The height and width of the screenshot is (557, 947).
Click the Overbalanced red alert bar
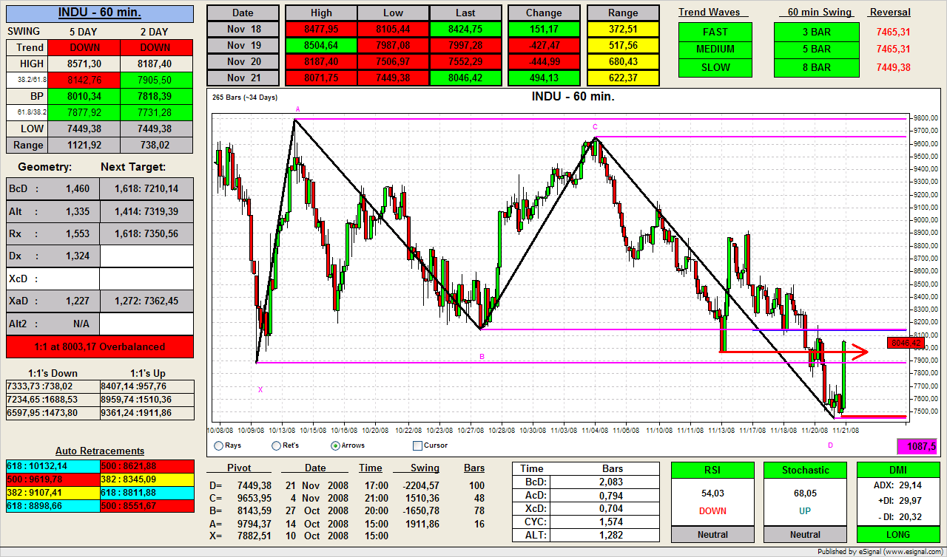100,346
